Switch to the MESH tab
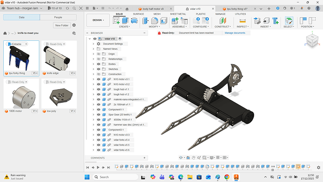This screenshot has width=323, height=182. coord(157,14)
